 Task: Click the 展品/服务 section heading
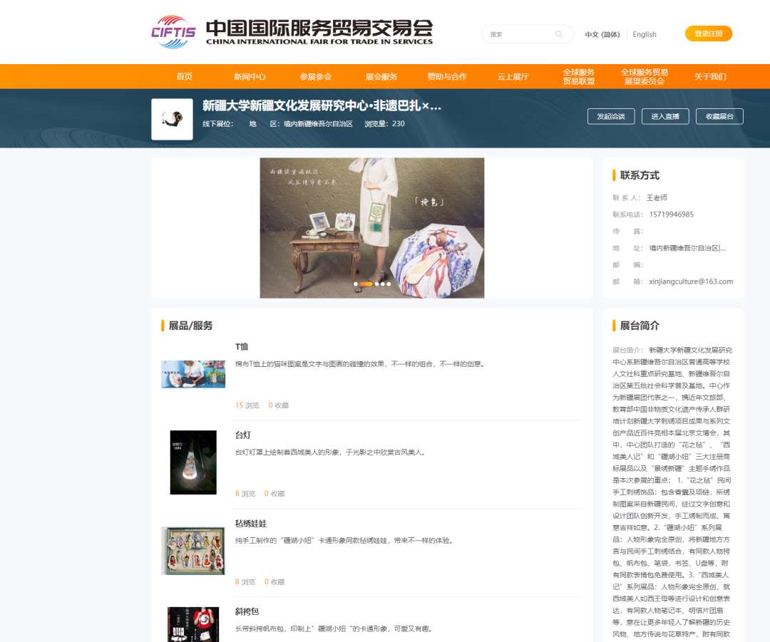pyautogui.click(x=190, y=326)
